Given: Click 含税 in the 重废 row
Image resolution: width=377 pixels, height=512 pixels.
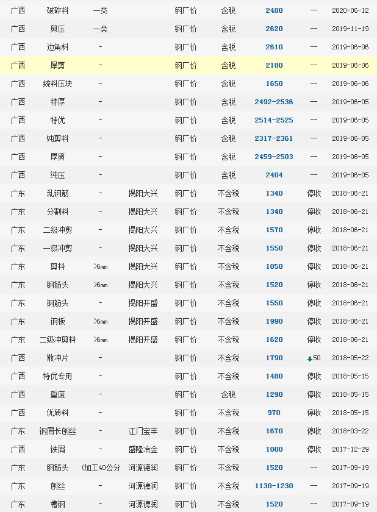Looking at the screenshot, I should click(x=228, y=394).
